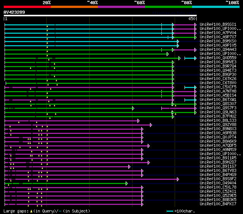Viewport: 243px width, 214px height.
Task: Select the UniRef100_Q0D559 label
Action: (218, 58)
